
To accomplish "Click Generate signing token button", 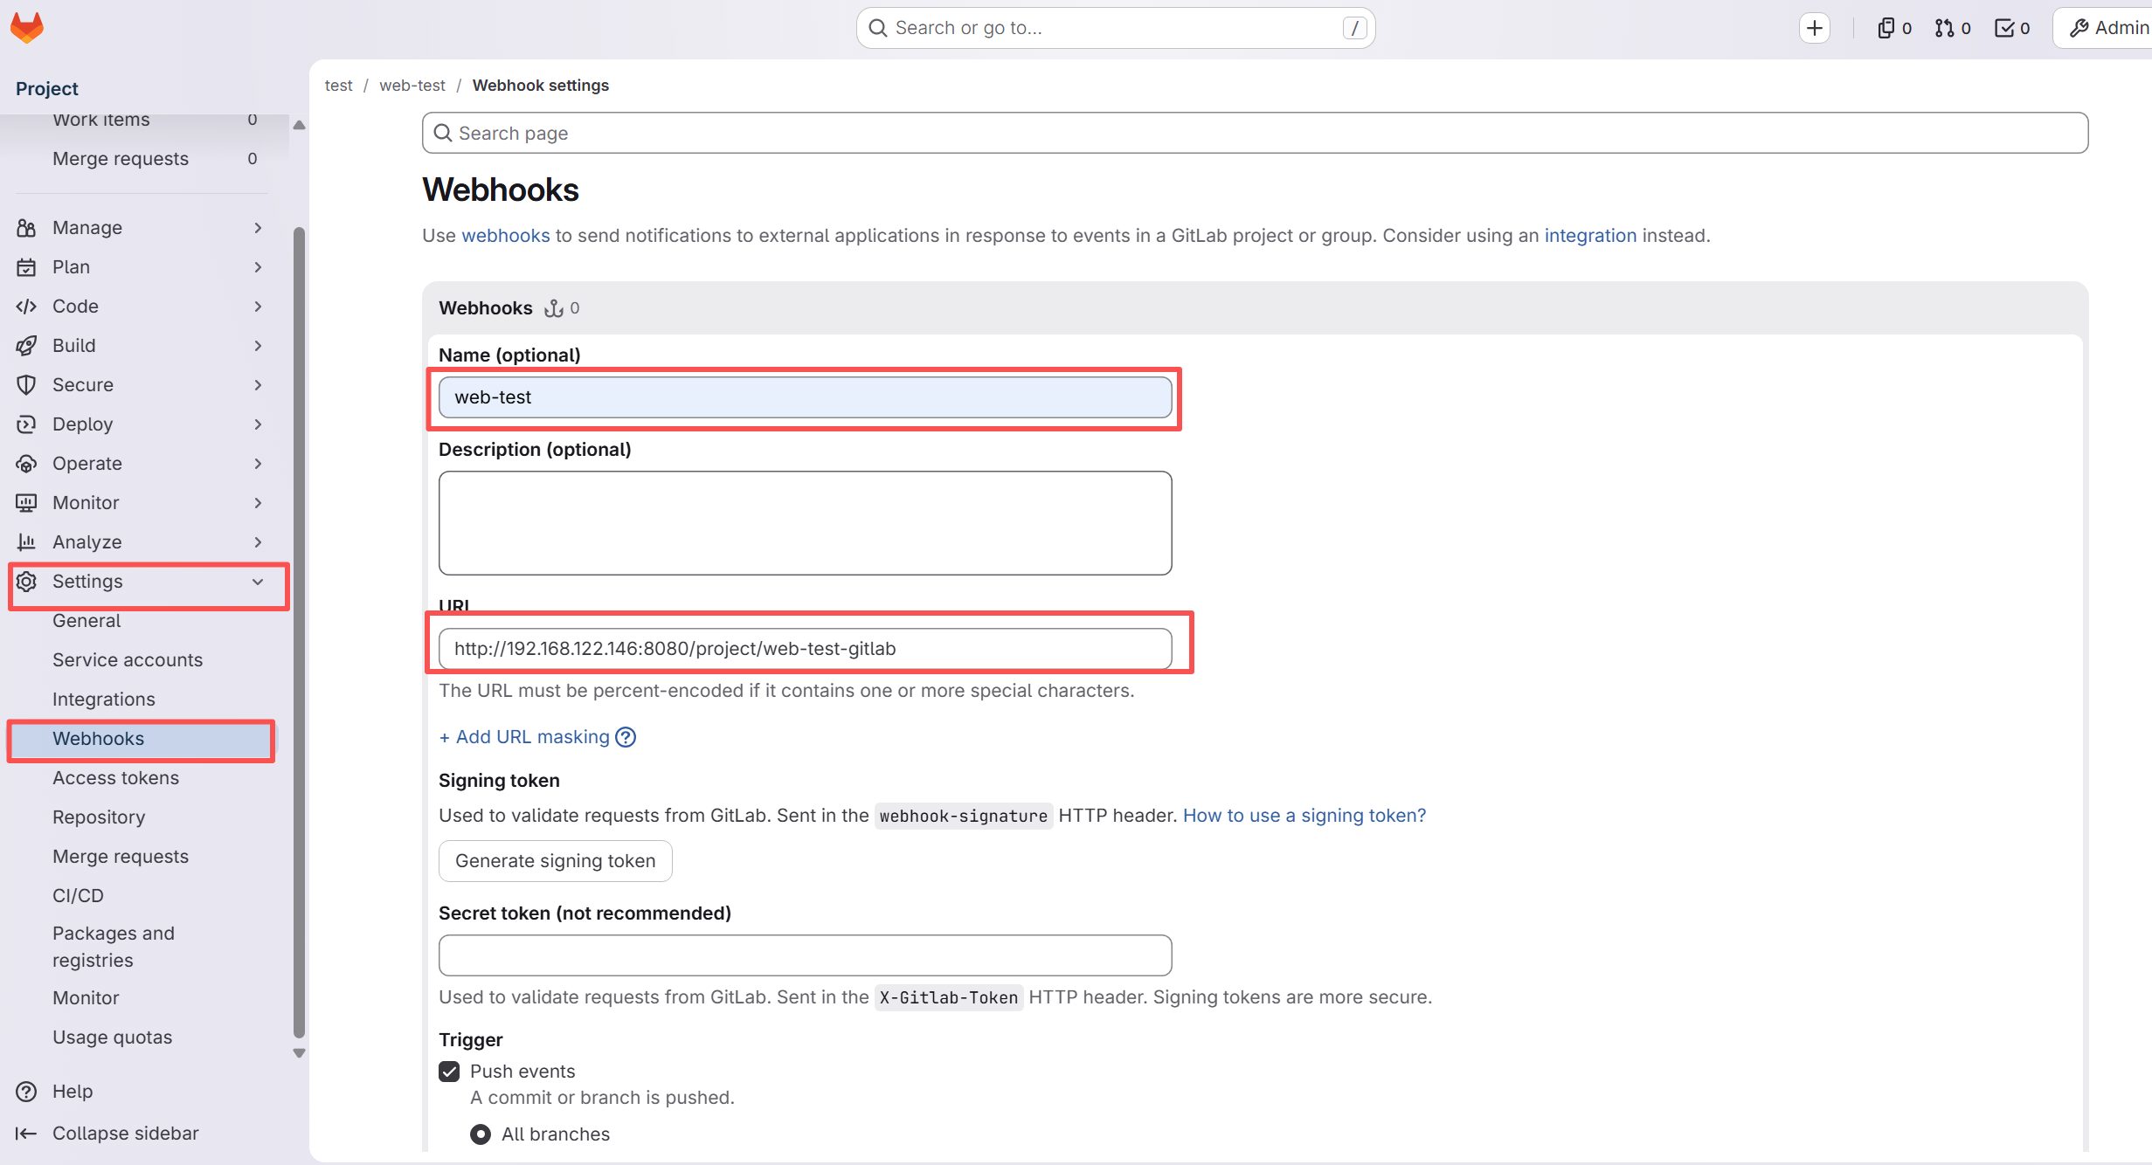I will tap(556, 861).
